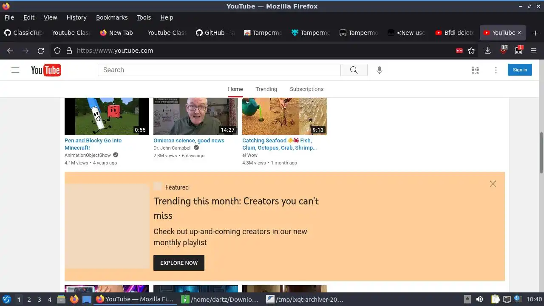The width and height of the screenshot is (544, 306).
Task: Open the LXQt start menu
Action: click(x=6, y=299)
